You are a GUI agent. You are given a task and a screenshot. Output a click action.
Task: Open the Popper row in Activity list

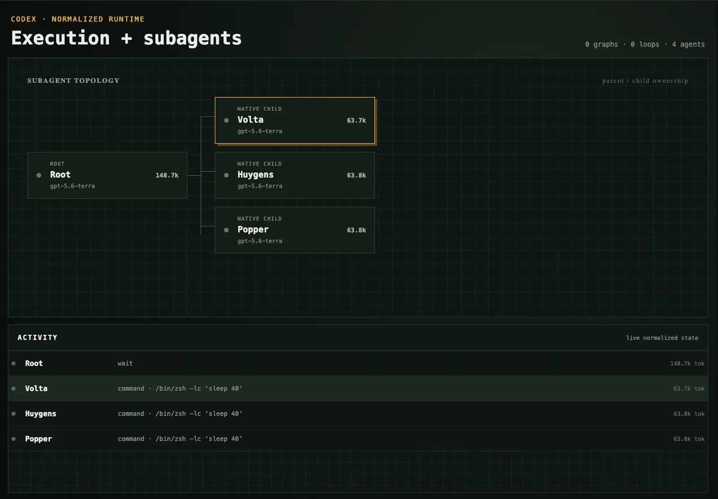click(x=358, y=439)
